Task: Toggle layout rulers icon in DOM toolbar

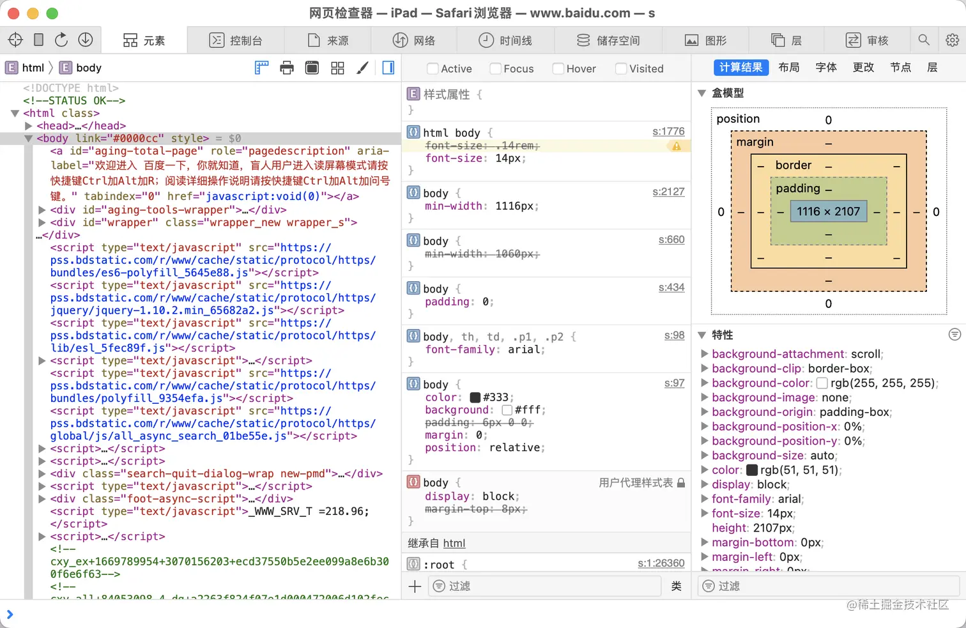Action: coord(262,68)
